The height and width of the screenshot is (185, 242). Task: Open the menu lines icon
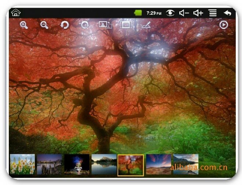[213, 13]
